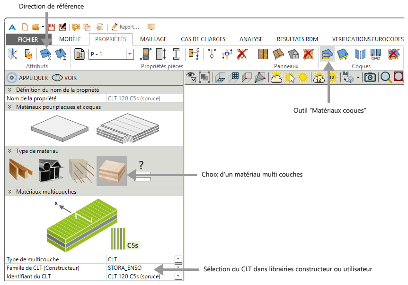Switch to the ANALYSE tab
Screen dimensions: 408x285
[x=251, y=39]
